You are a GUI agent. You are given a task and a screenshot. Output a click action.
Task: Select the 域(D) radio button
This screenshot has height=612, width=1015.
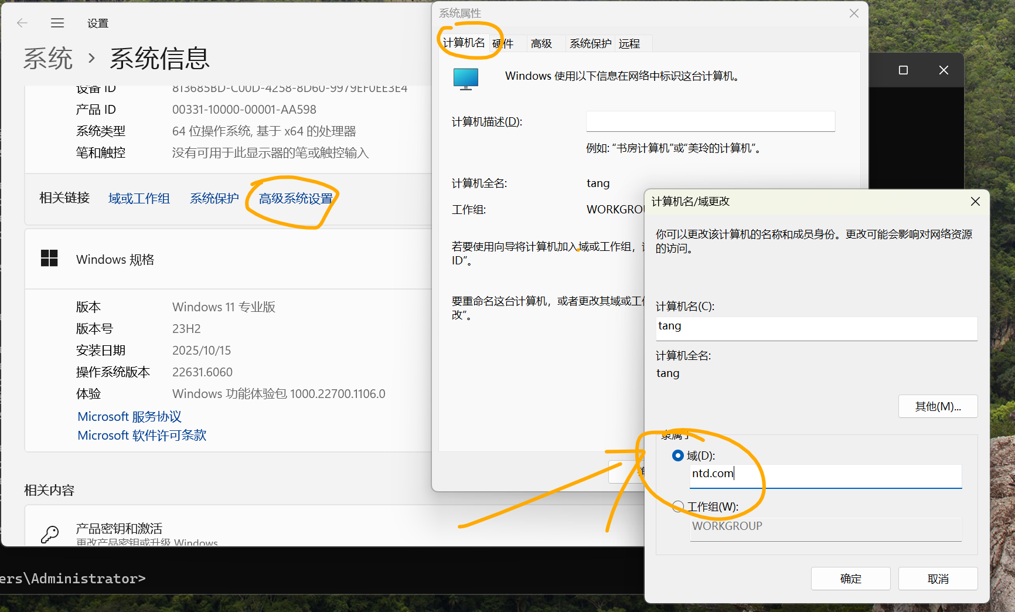pos(678,455)
